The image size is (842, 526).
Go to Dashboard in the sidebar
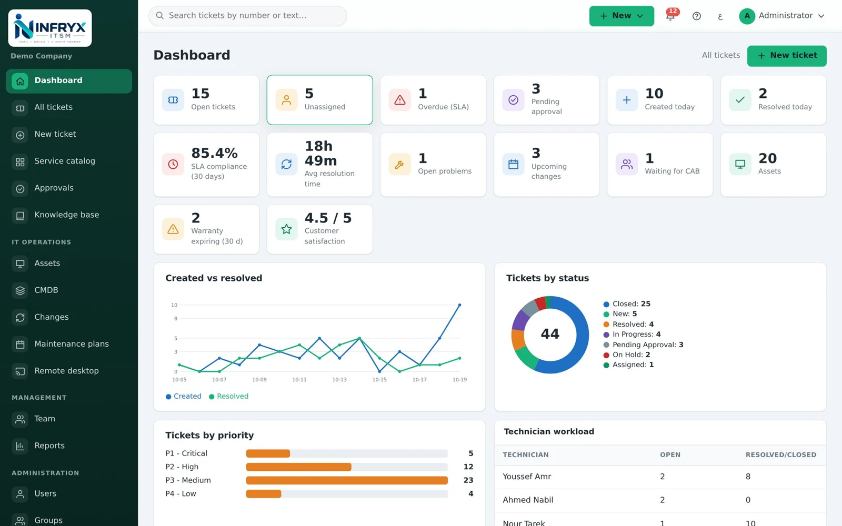(69, 81)
